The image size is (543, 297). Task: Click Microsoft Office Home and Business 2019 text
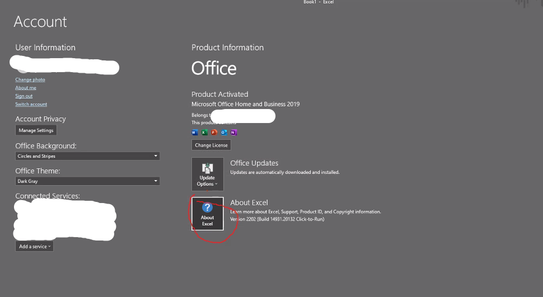click(246, 104)
